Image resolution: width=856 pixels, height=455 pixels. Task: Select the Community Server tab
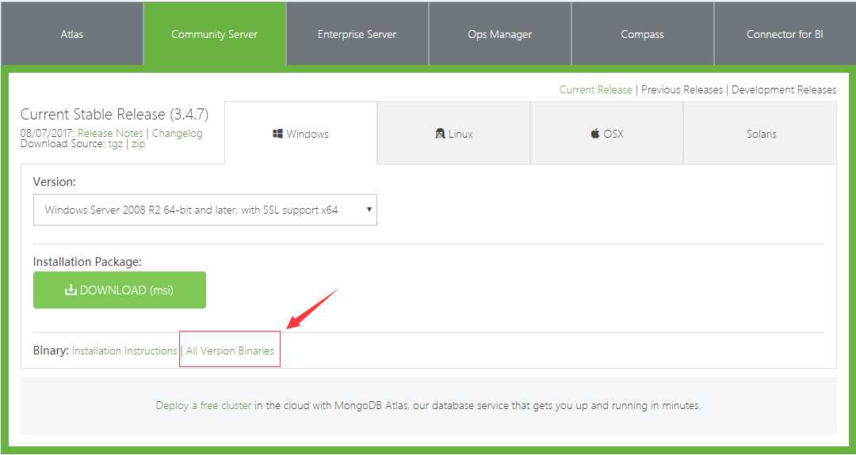pos(215,34)
